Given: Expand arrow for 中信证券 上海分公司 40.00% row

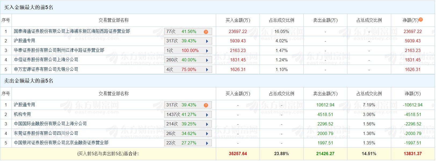Looking at the screenshot, I should [207, 60].
